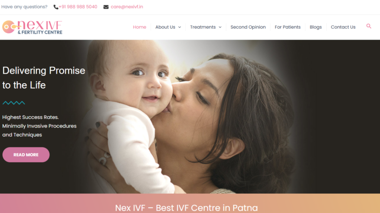Click the phone handset icon
This screenshot has height=213, width=380.
(56, 7)
